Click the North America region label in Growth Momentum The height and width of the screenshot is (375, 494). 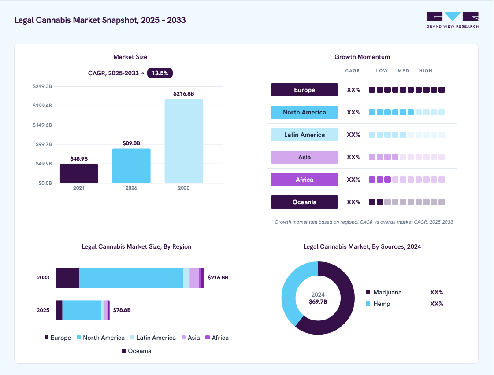[305, 112]
